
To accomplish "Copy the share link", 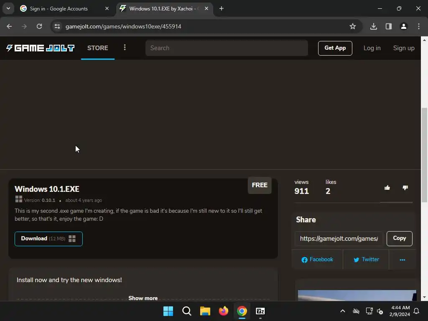I will [x=399, y=238].
